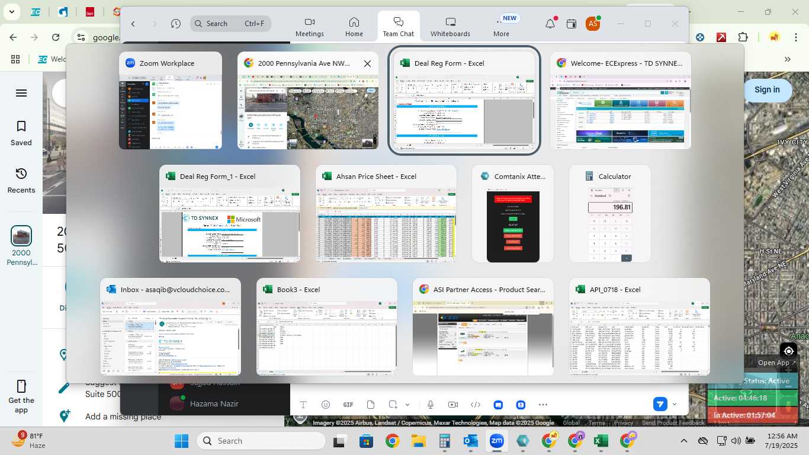The width and height of the screenshot is (809, 455).
Task: Open the GIF picker in Zoom chat
Action: point(348,405)
